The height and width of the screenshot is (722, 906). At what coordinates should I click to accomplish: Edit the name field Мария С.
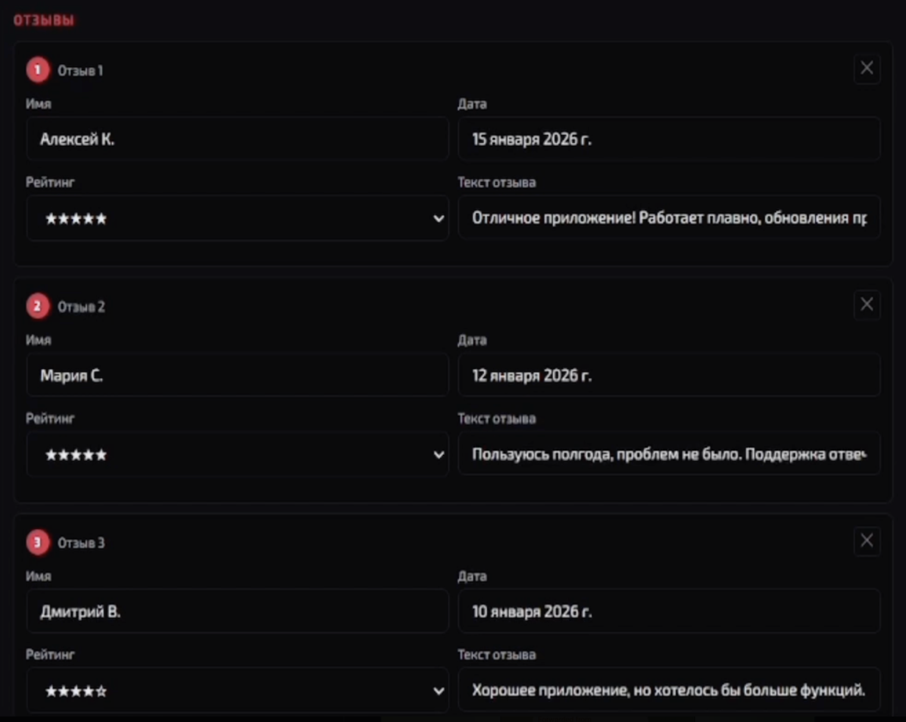tap(237, 375)
